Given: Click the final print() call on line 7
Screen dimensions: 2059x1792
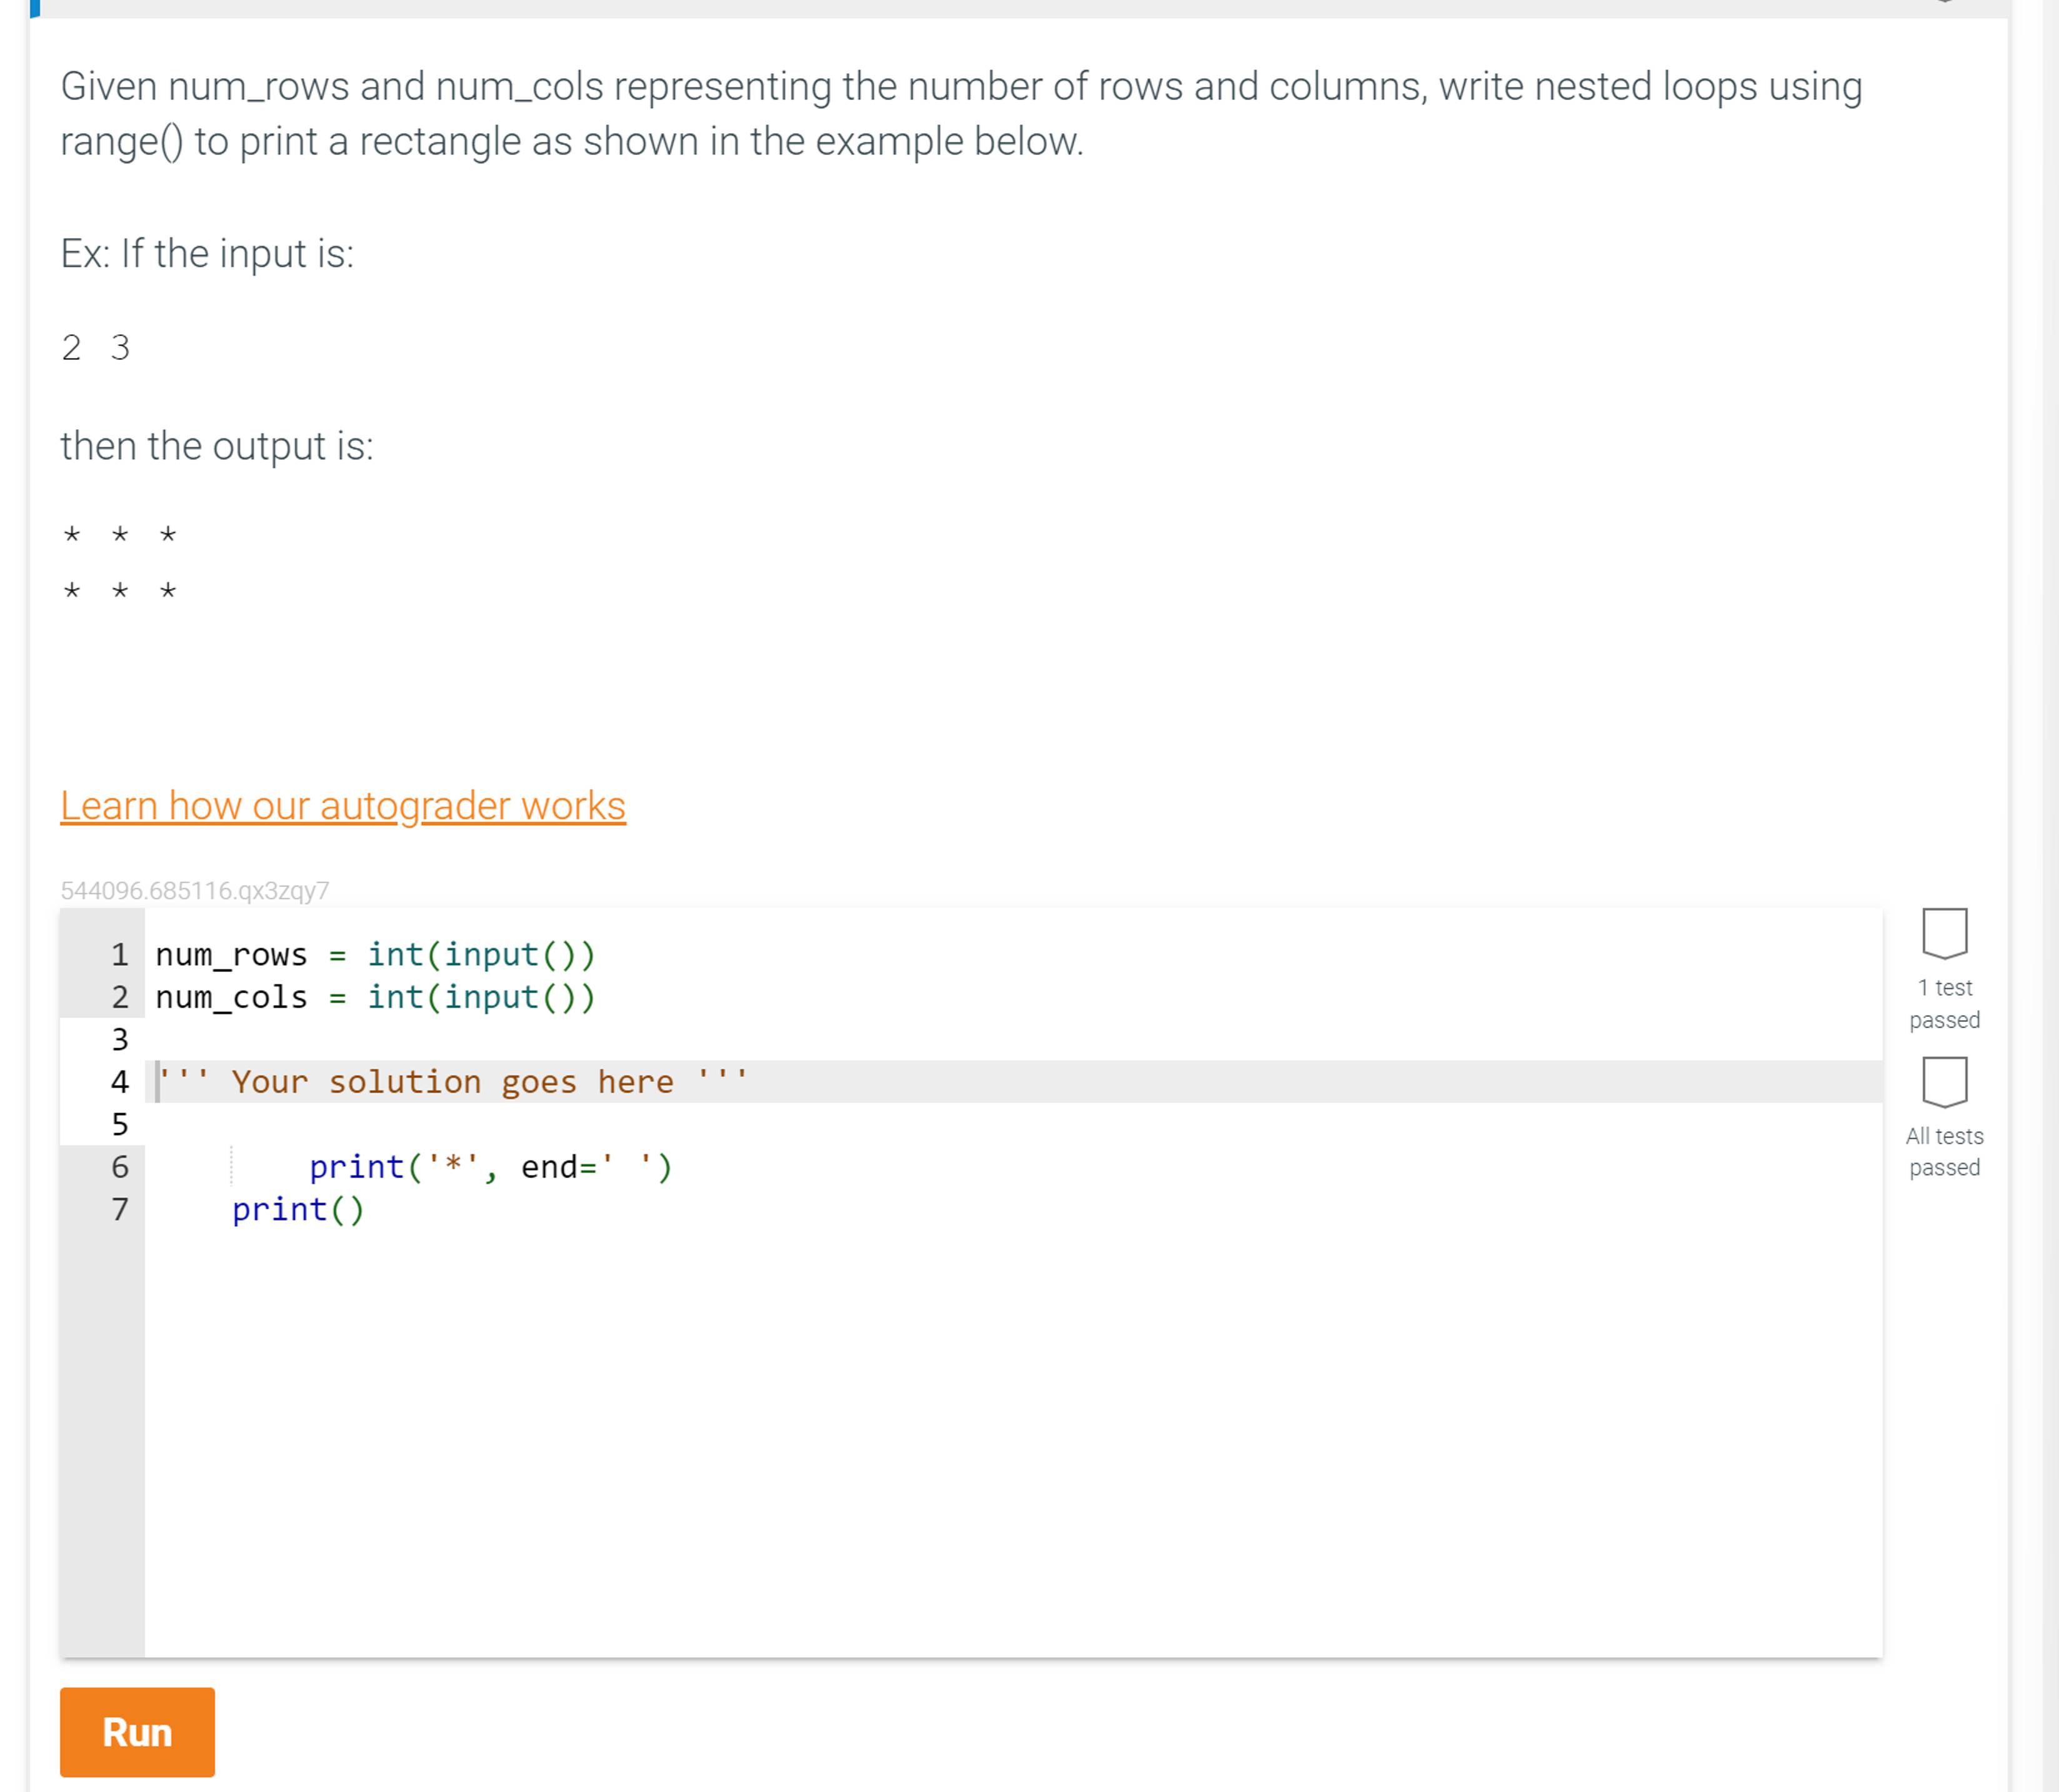Looking at the screenshot, I should coord(299,1209).
